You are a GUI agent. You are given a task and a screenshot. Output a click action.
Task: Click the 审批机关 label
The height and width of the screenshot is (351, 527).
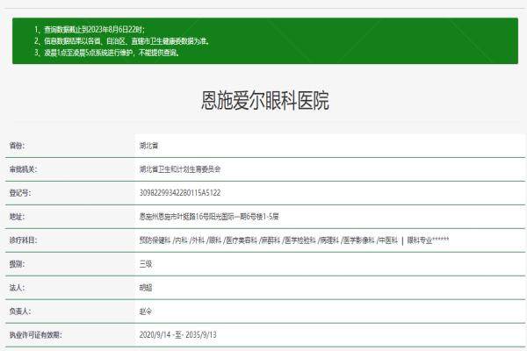[23, 169]
